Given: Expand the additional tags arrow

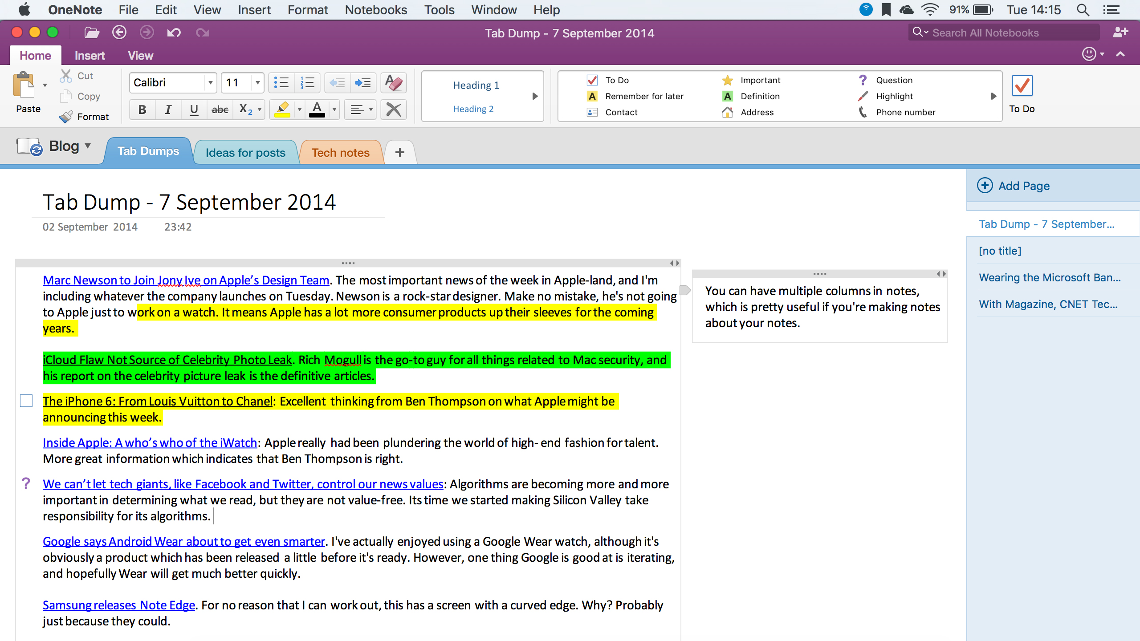Looking at the screenshot, I should pyautogui.click(x=994, y=96).
